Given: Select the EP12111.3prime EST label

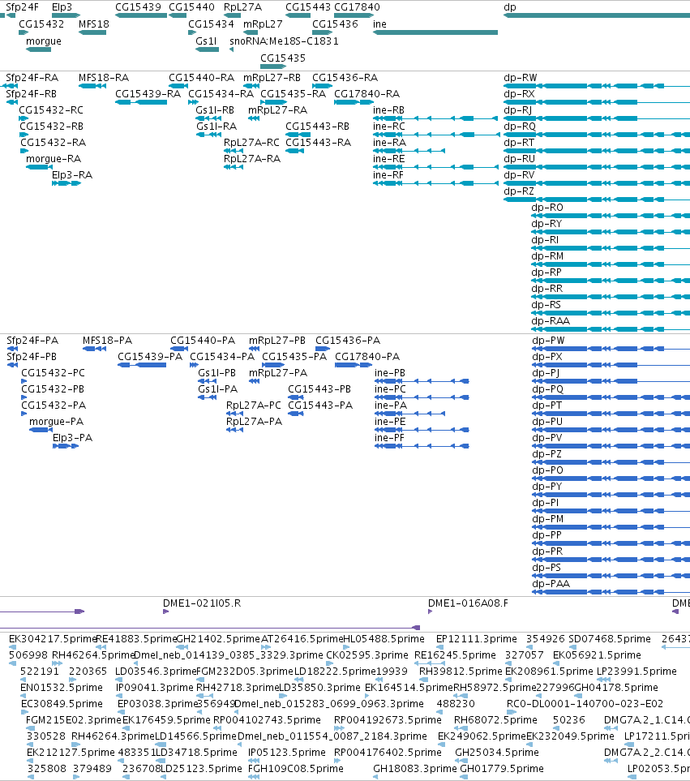Looking at the screenshot, I should tap(477, 639).
